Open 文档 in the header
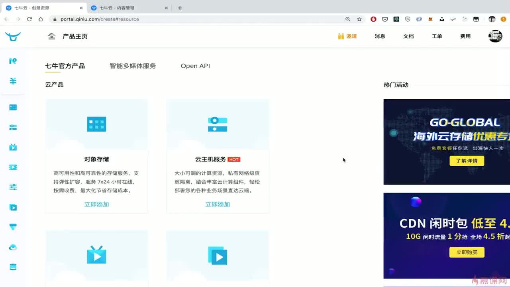 click(408, 36)
